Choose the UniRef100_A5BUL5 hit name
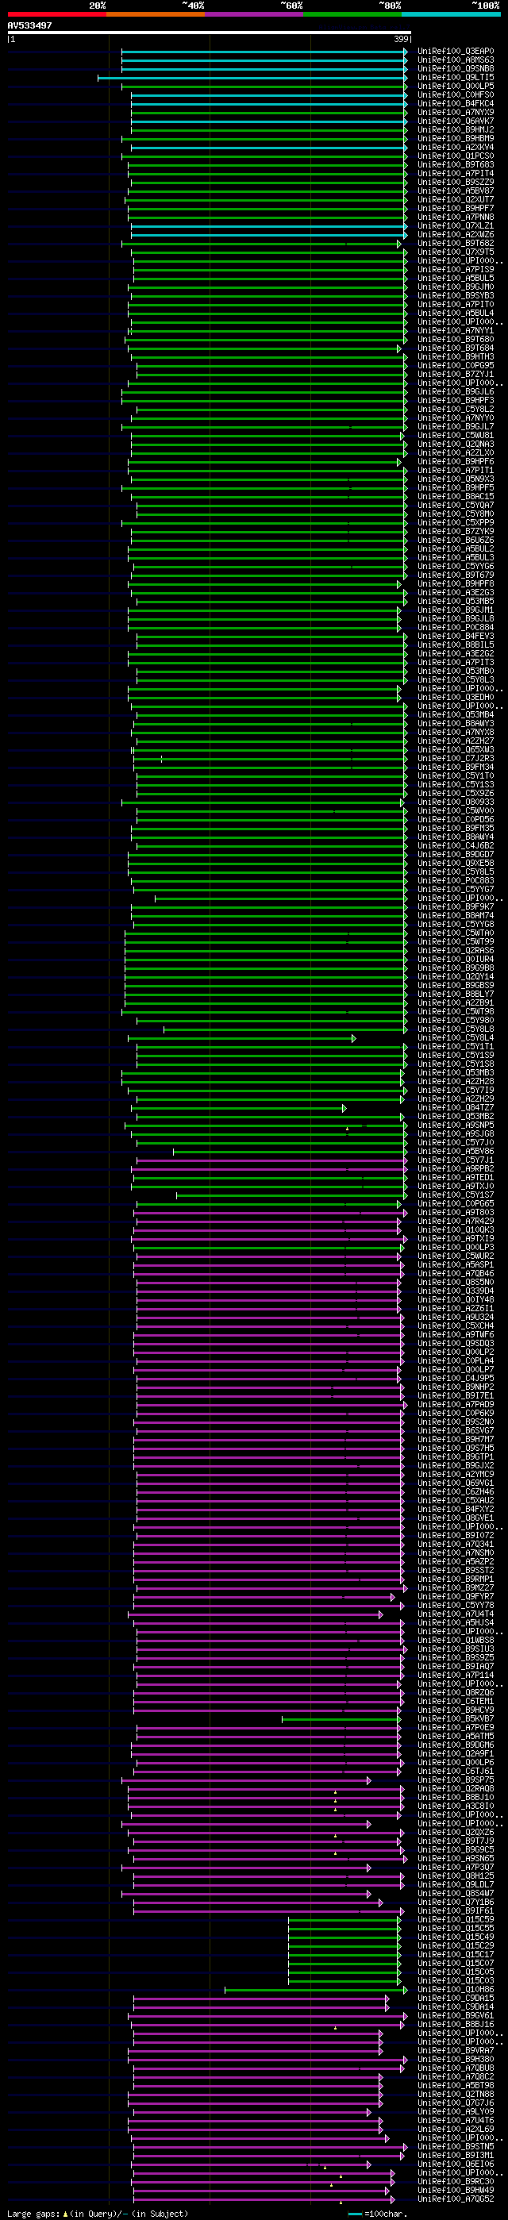This screenshot has height=2220, width=508. 456,279
